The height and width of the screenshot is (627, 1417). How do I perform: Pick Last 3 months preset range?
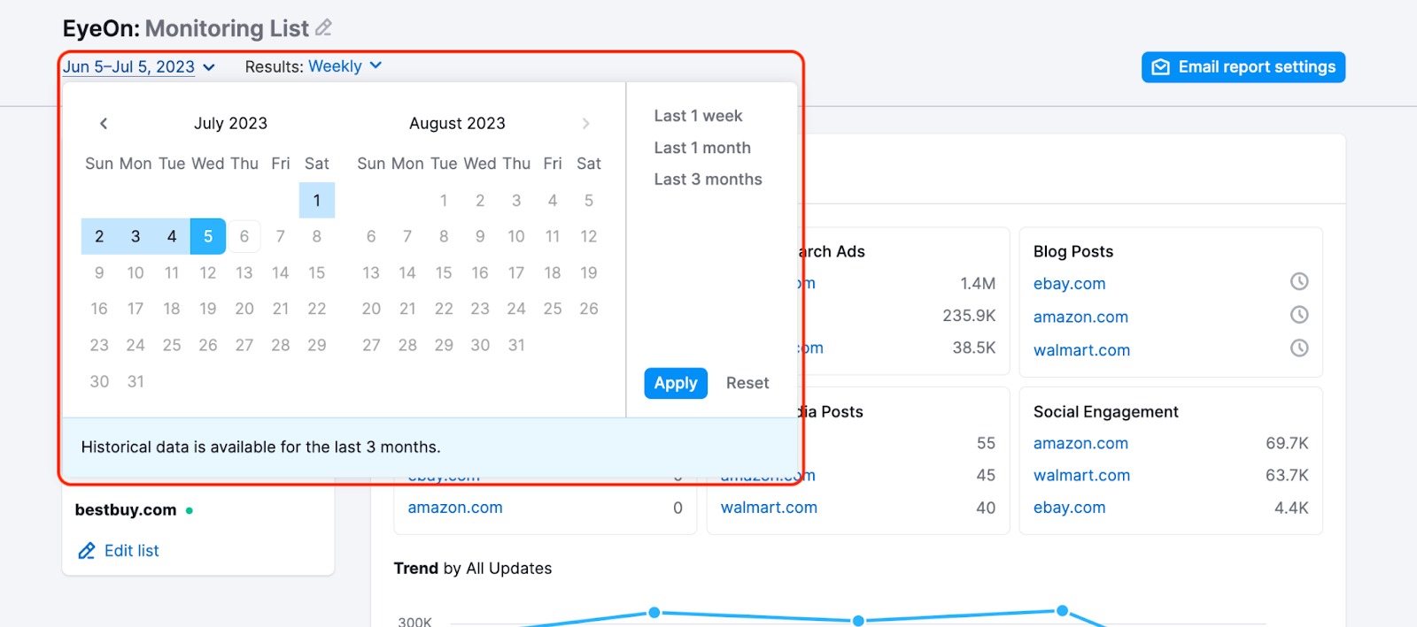coord(708,180)
